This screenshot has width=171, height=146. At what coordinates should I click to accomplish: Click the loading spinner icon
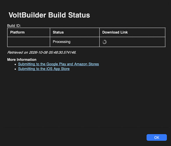point(104,42)
